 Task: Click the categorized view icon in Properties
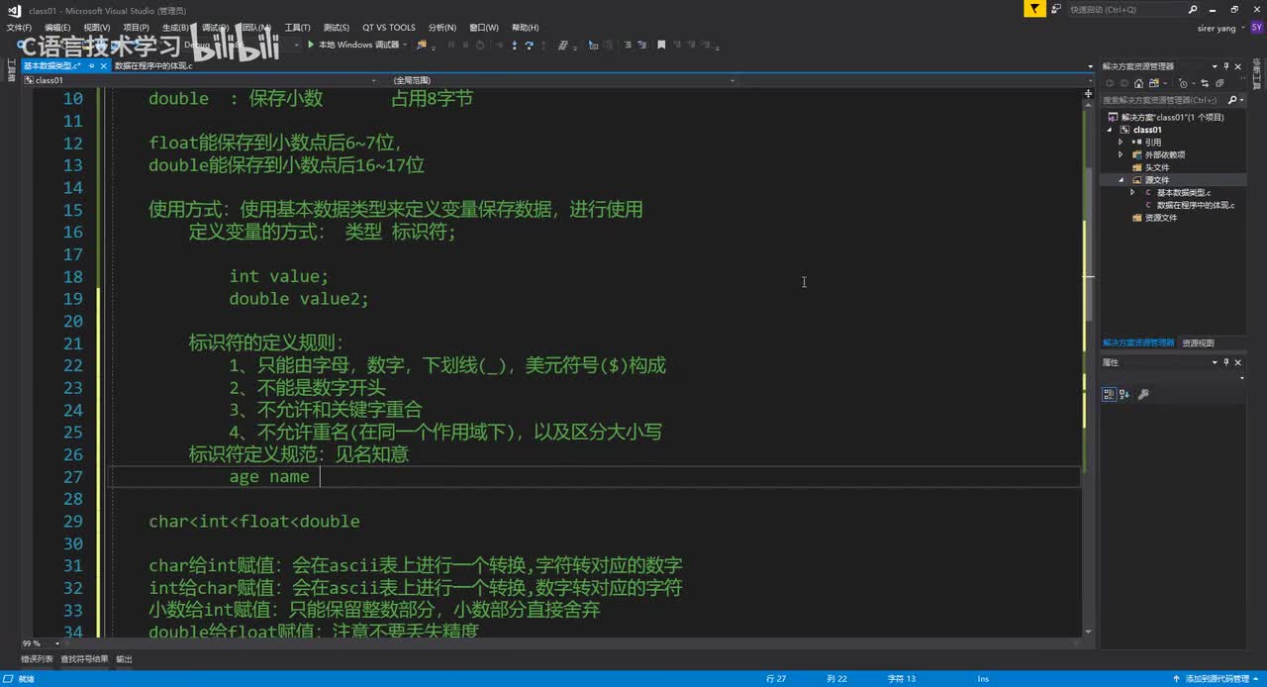[1110, 394]
